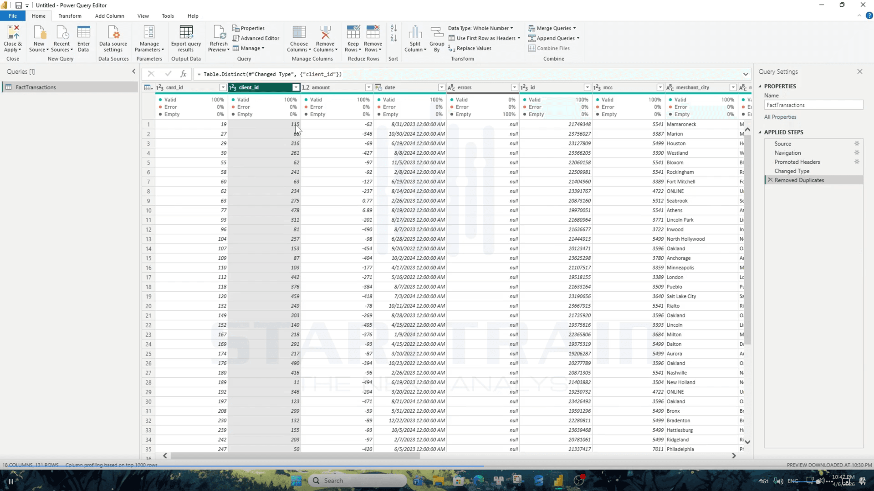The height and width of the screenshot is (491, 874).
Task: Open merchant_city column filter dropdown
Action: (733, 87)
